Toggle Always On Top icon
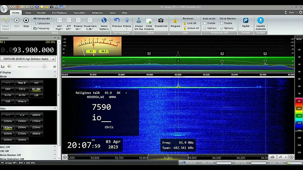 point(139,21)
